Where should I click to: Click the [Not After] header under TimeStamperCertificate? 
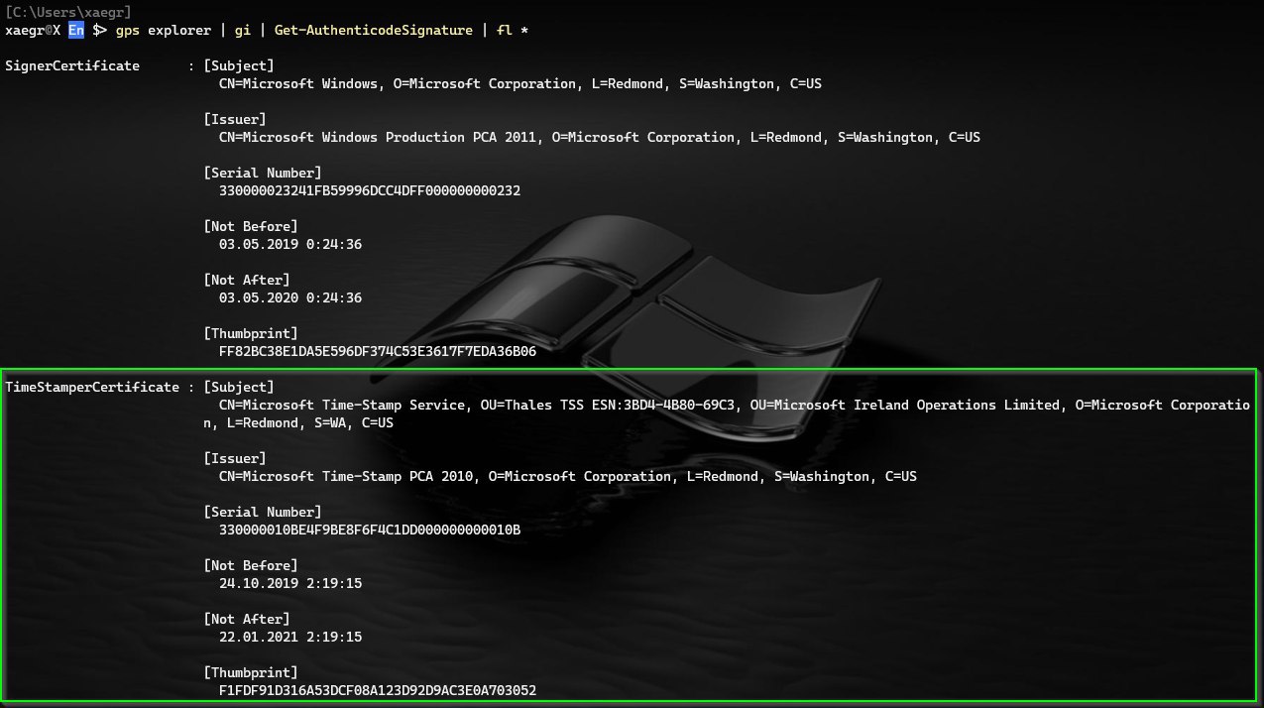tap(247, 619)
